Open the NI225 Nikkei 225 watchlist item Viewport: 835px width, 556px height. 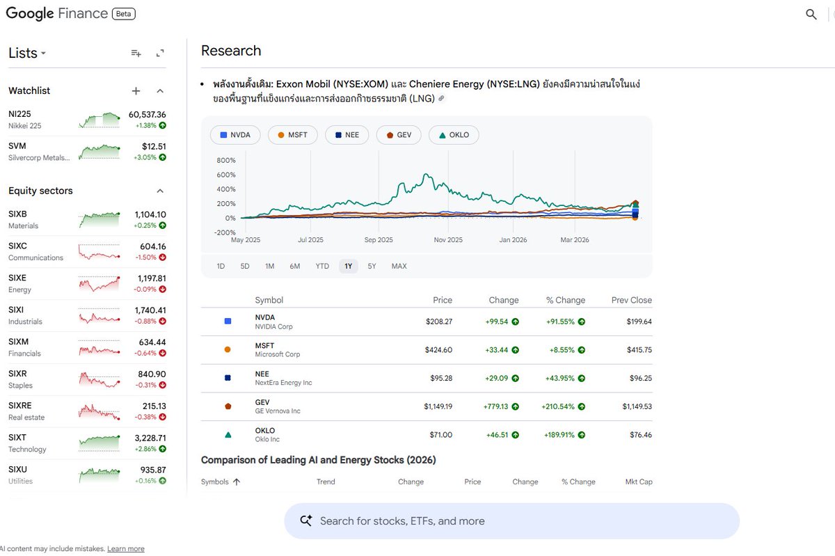point(87,120)
